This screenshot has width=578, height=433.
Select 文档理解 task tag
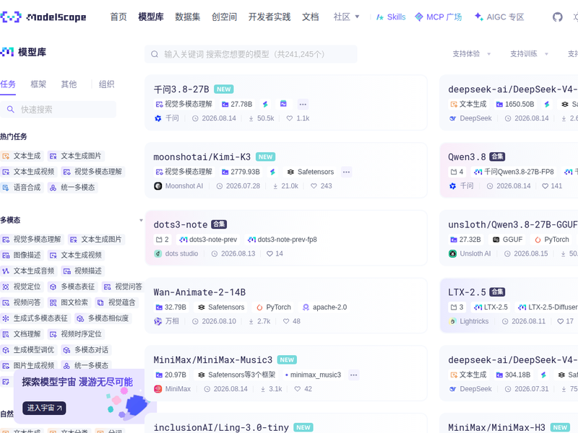tap(22, 334)
